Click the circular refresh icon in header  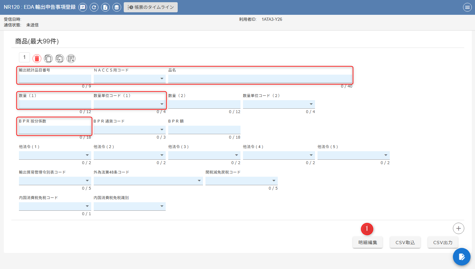click(x=94, y=7)
